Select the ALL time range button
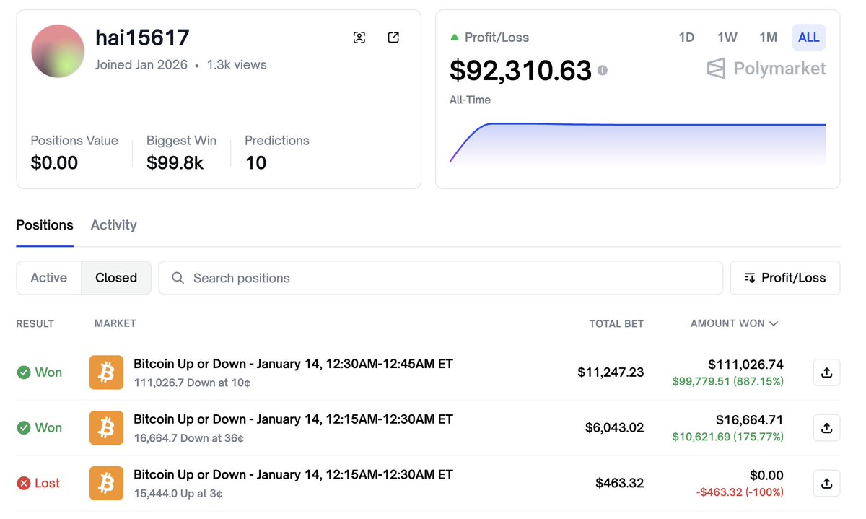The image size is (866, 519). click(x=808, y=37)
